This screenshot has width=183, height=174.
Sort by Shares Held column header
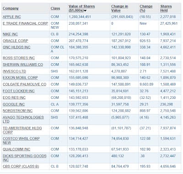pos(166,8)
